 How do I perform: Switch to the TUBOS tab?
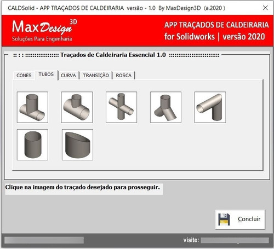tap(46, 74)
